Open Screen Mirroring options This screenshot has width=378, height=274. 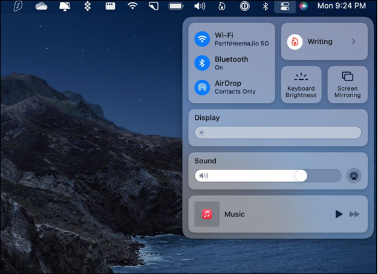(x=347, y=84)
